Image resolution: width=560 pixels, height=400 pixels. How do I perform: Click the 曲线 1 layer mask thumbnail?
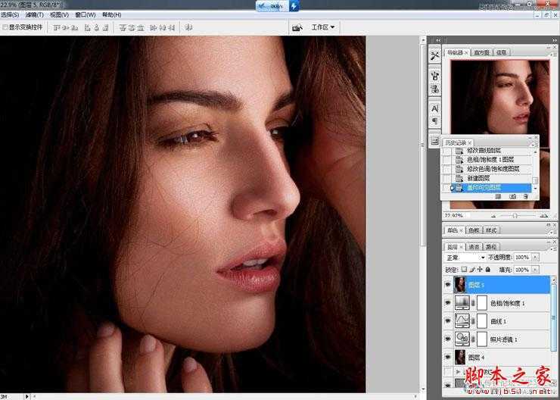pyautogui.click(x=482, y=321)
